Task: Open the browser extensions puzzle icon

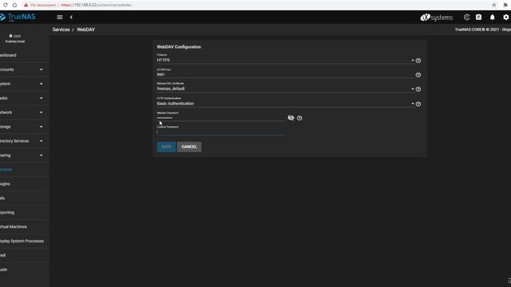Action: (x=505, y=5)
